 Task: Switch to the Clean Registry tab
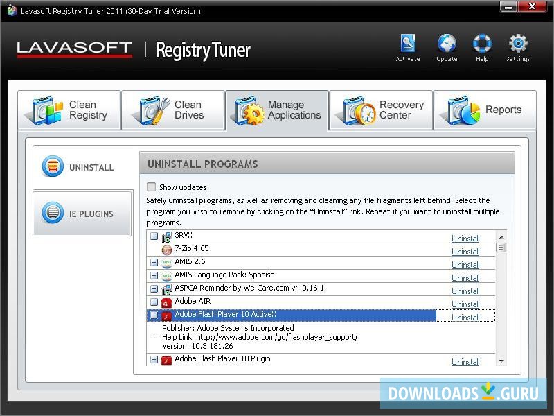coord(69,110)
